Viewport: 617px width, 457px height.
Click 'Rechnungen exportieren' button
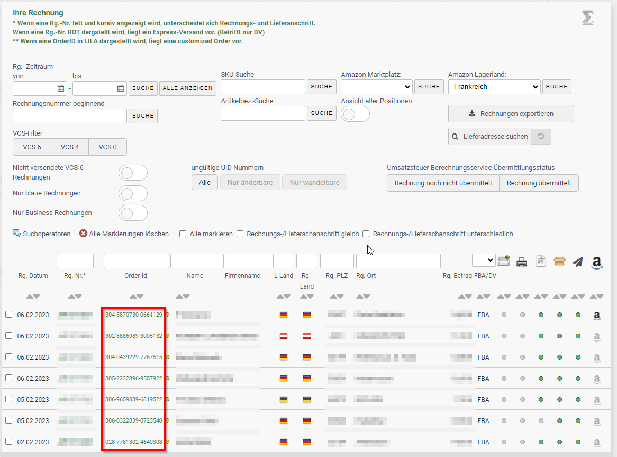pyautogui.click(x=511, y=114)
